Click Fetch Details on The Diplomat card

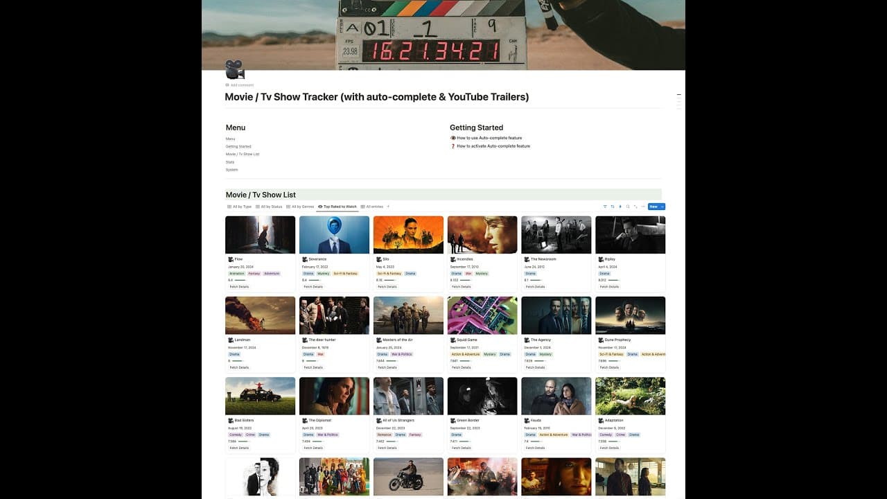[313, 448]
